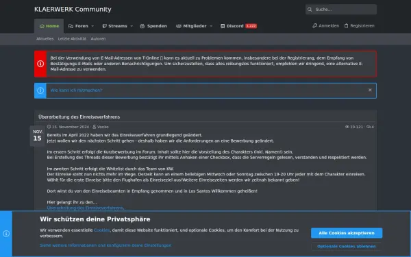Click the Discord icon in navigation
The width and height of the screenshot is (411, 257).
[223, 26]
